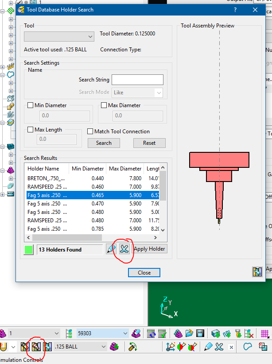The width and height of the screenshot is (272, 364).
Task: Enable the Max Length checkbox
Action: click(x=30, y=130)
